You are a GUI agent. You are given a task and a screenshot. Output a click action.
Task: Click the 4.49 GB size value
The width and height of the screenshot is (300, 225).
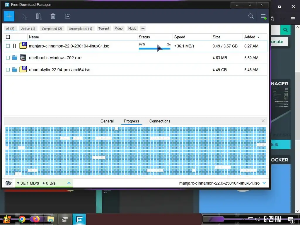(x=219, y=70)
